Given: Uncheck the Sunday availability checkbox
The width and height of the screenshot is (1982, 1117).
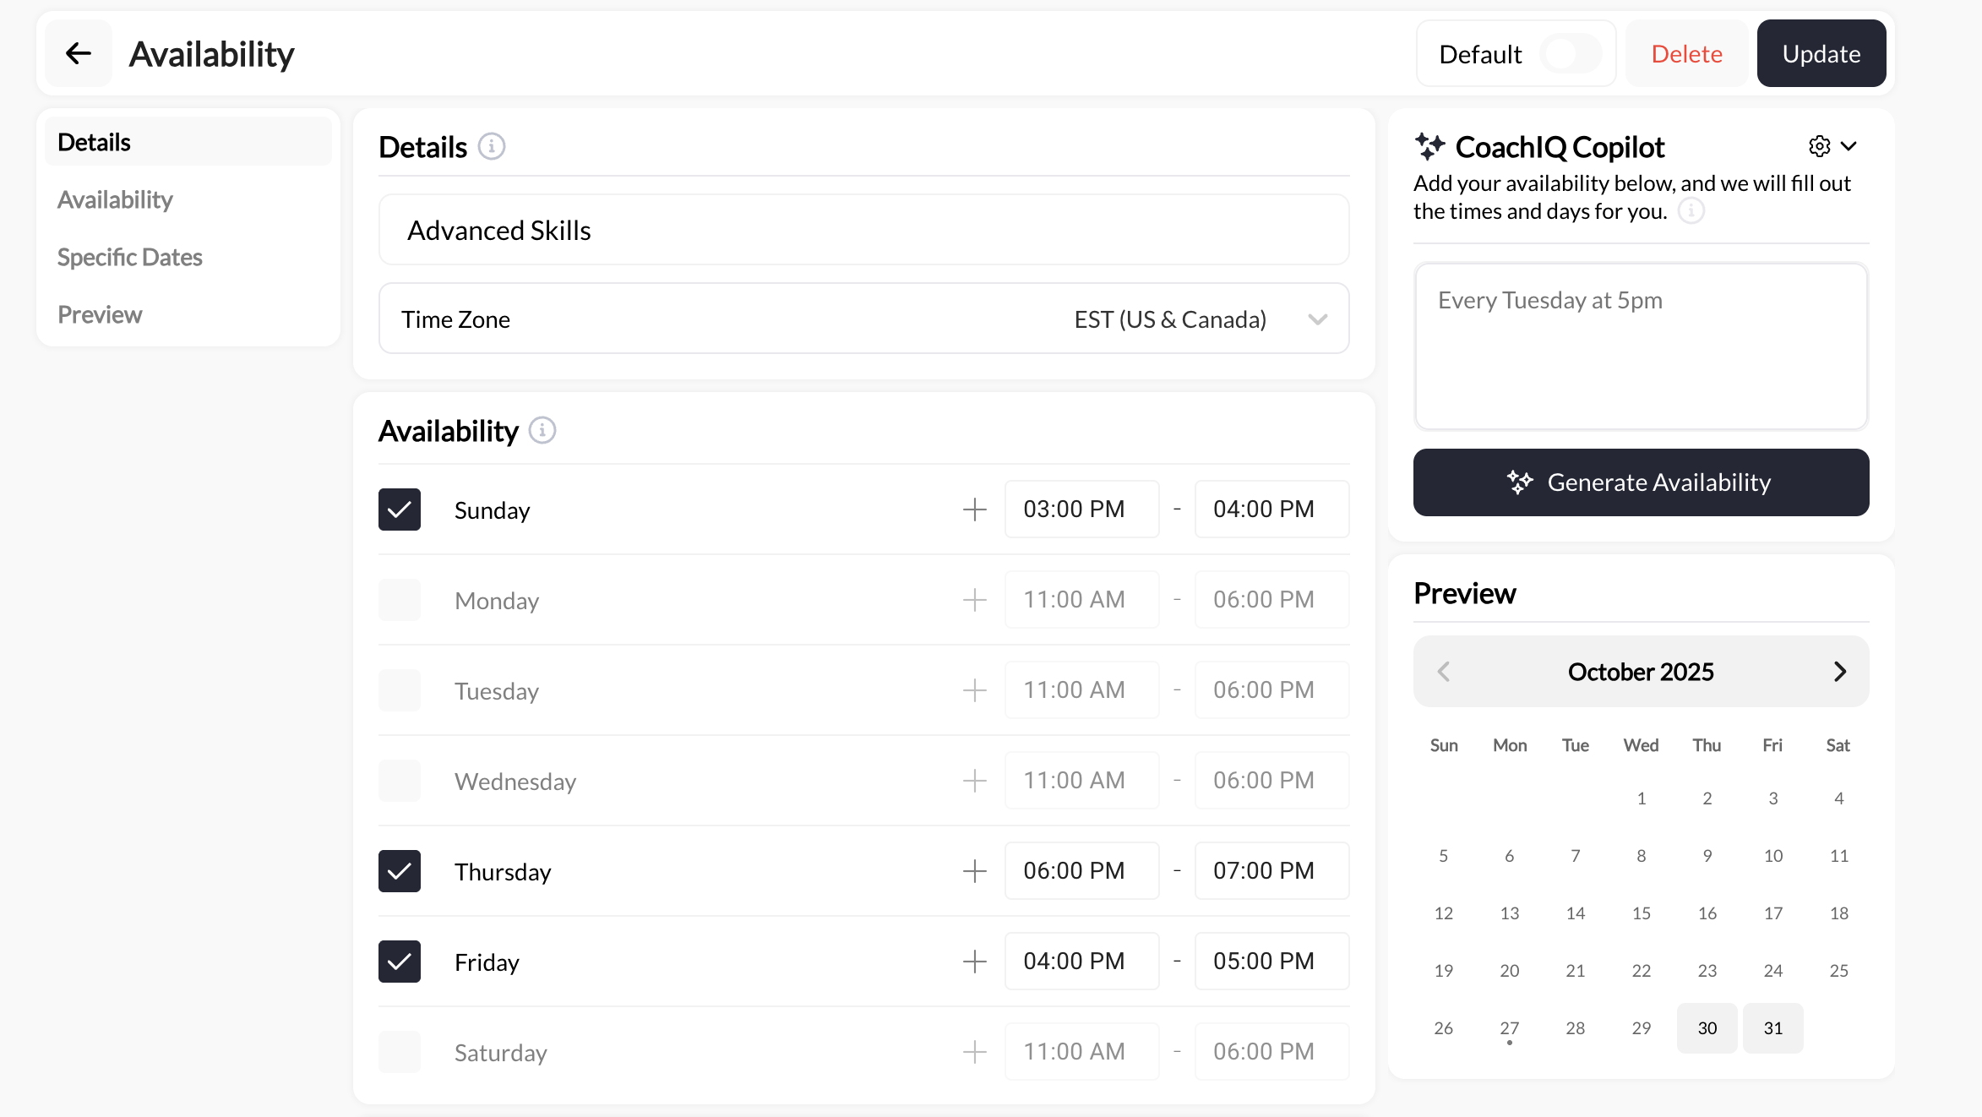Looking at the screenshot, I should (x=399, y=509).
